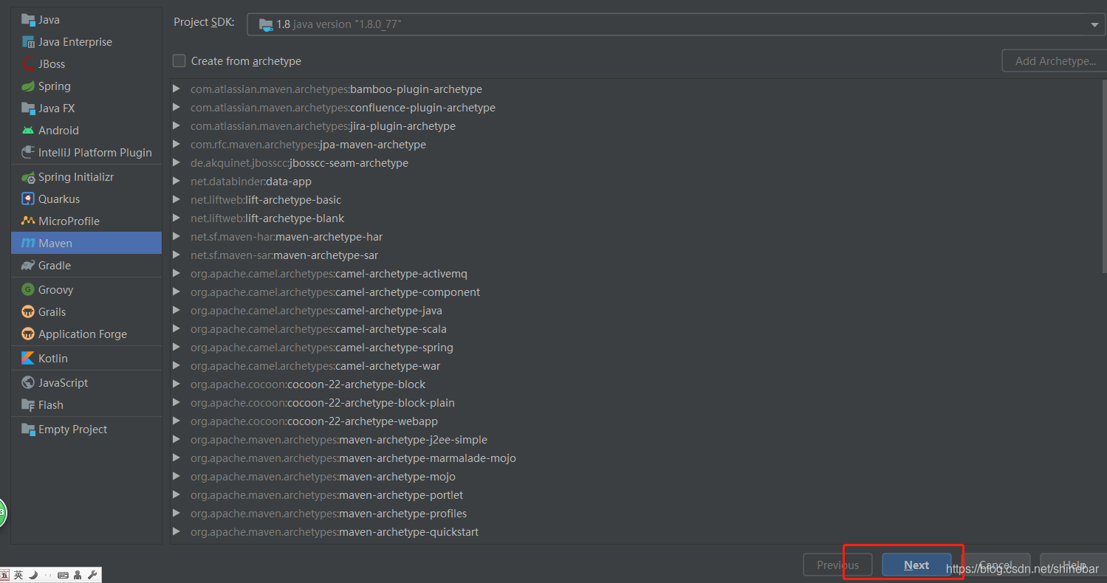Screen dimensions: 1107x583
Task: Select maven-archetype-j2ee-simple row text
Action: click(x=339, y=440)
